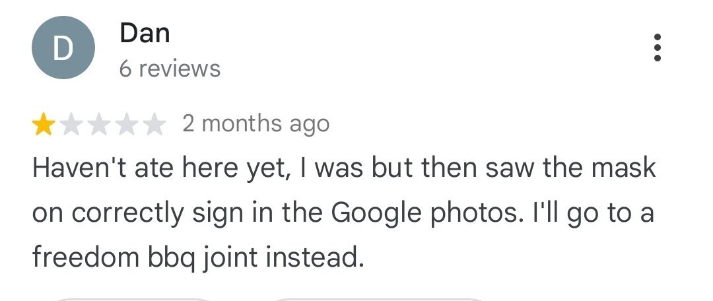Screen dimensions: 713x301
Task: Open the three-dot more options menu
Action: (656, 48)
